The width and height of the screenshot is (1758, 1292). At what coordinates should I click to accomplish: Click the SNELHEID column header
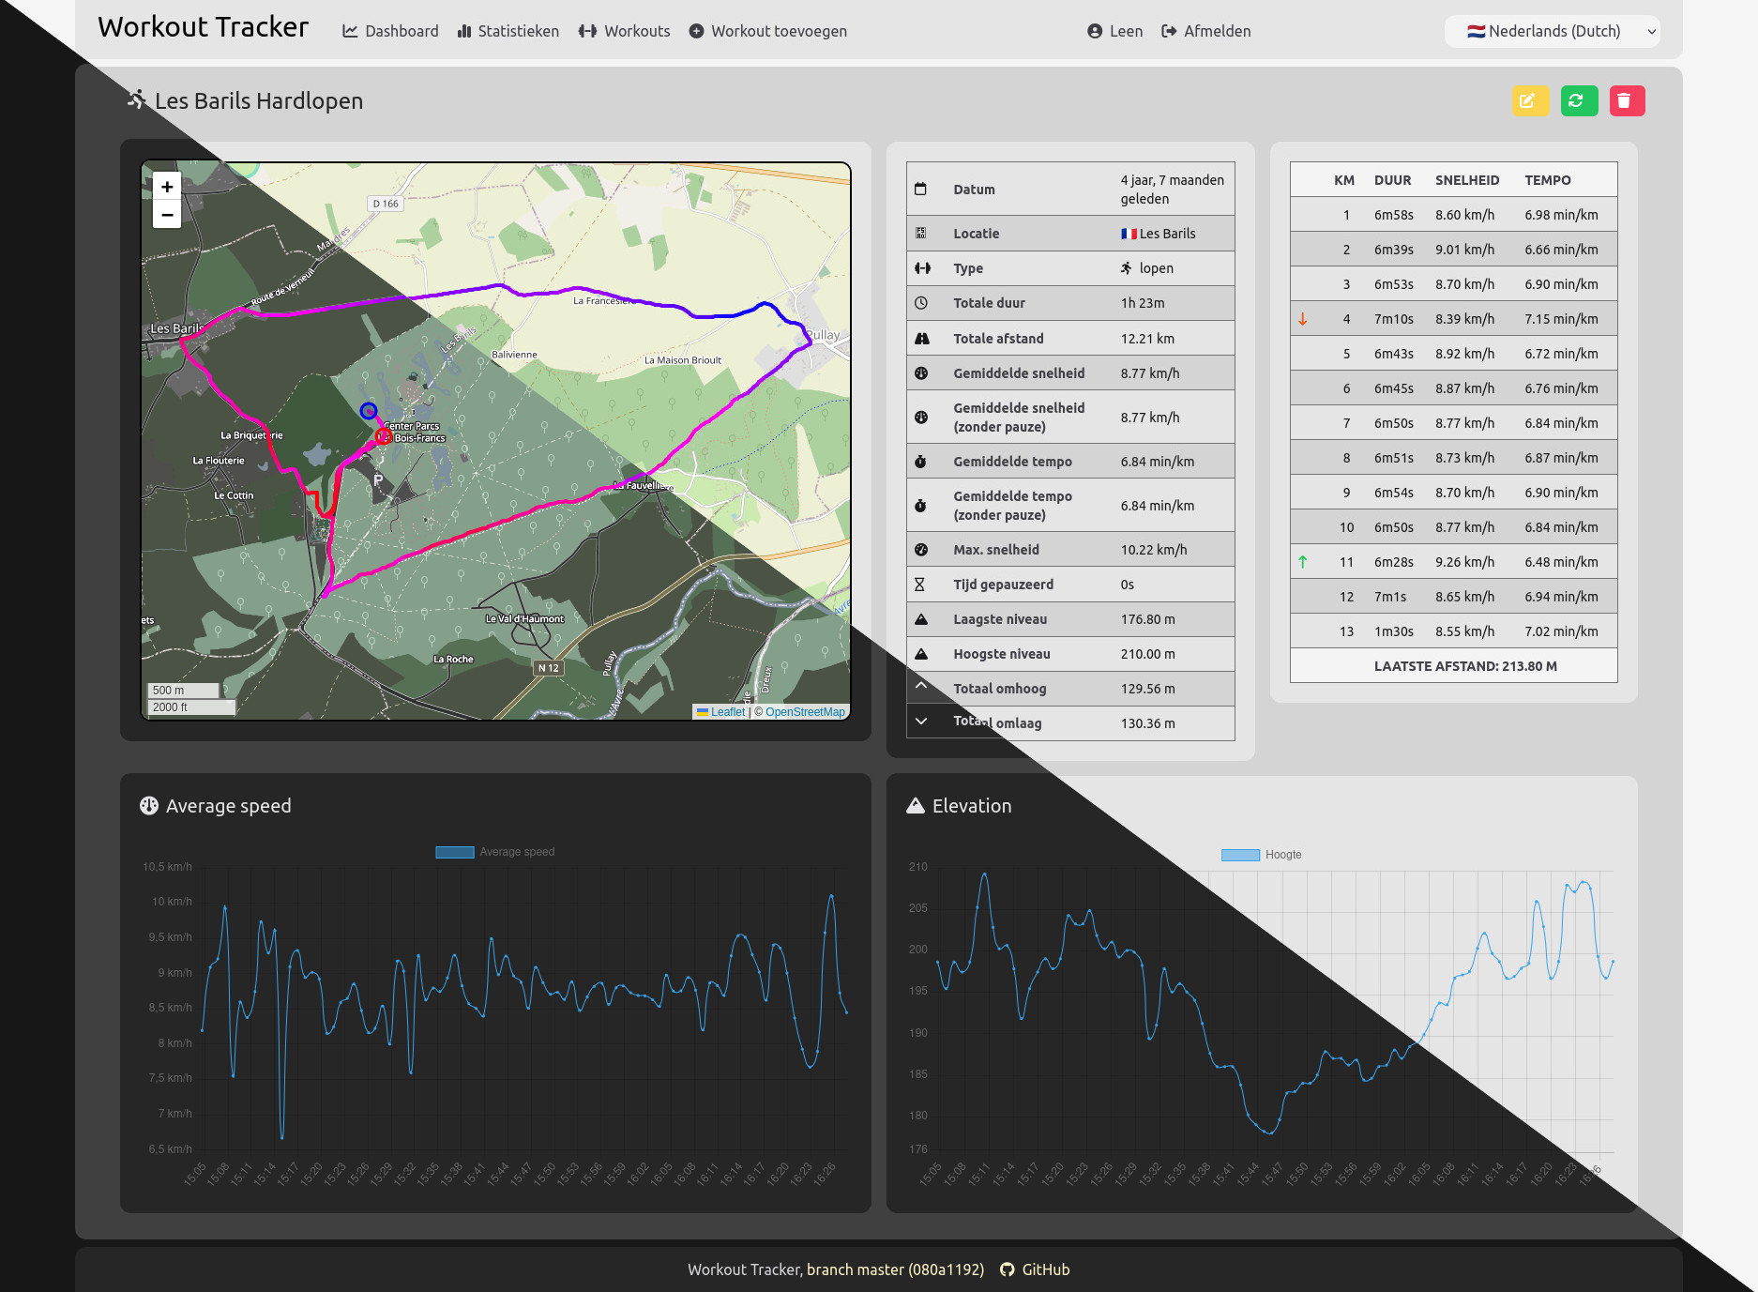pyautogui.click(x=1467, y=180)
